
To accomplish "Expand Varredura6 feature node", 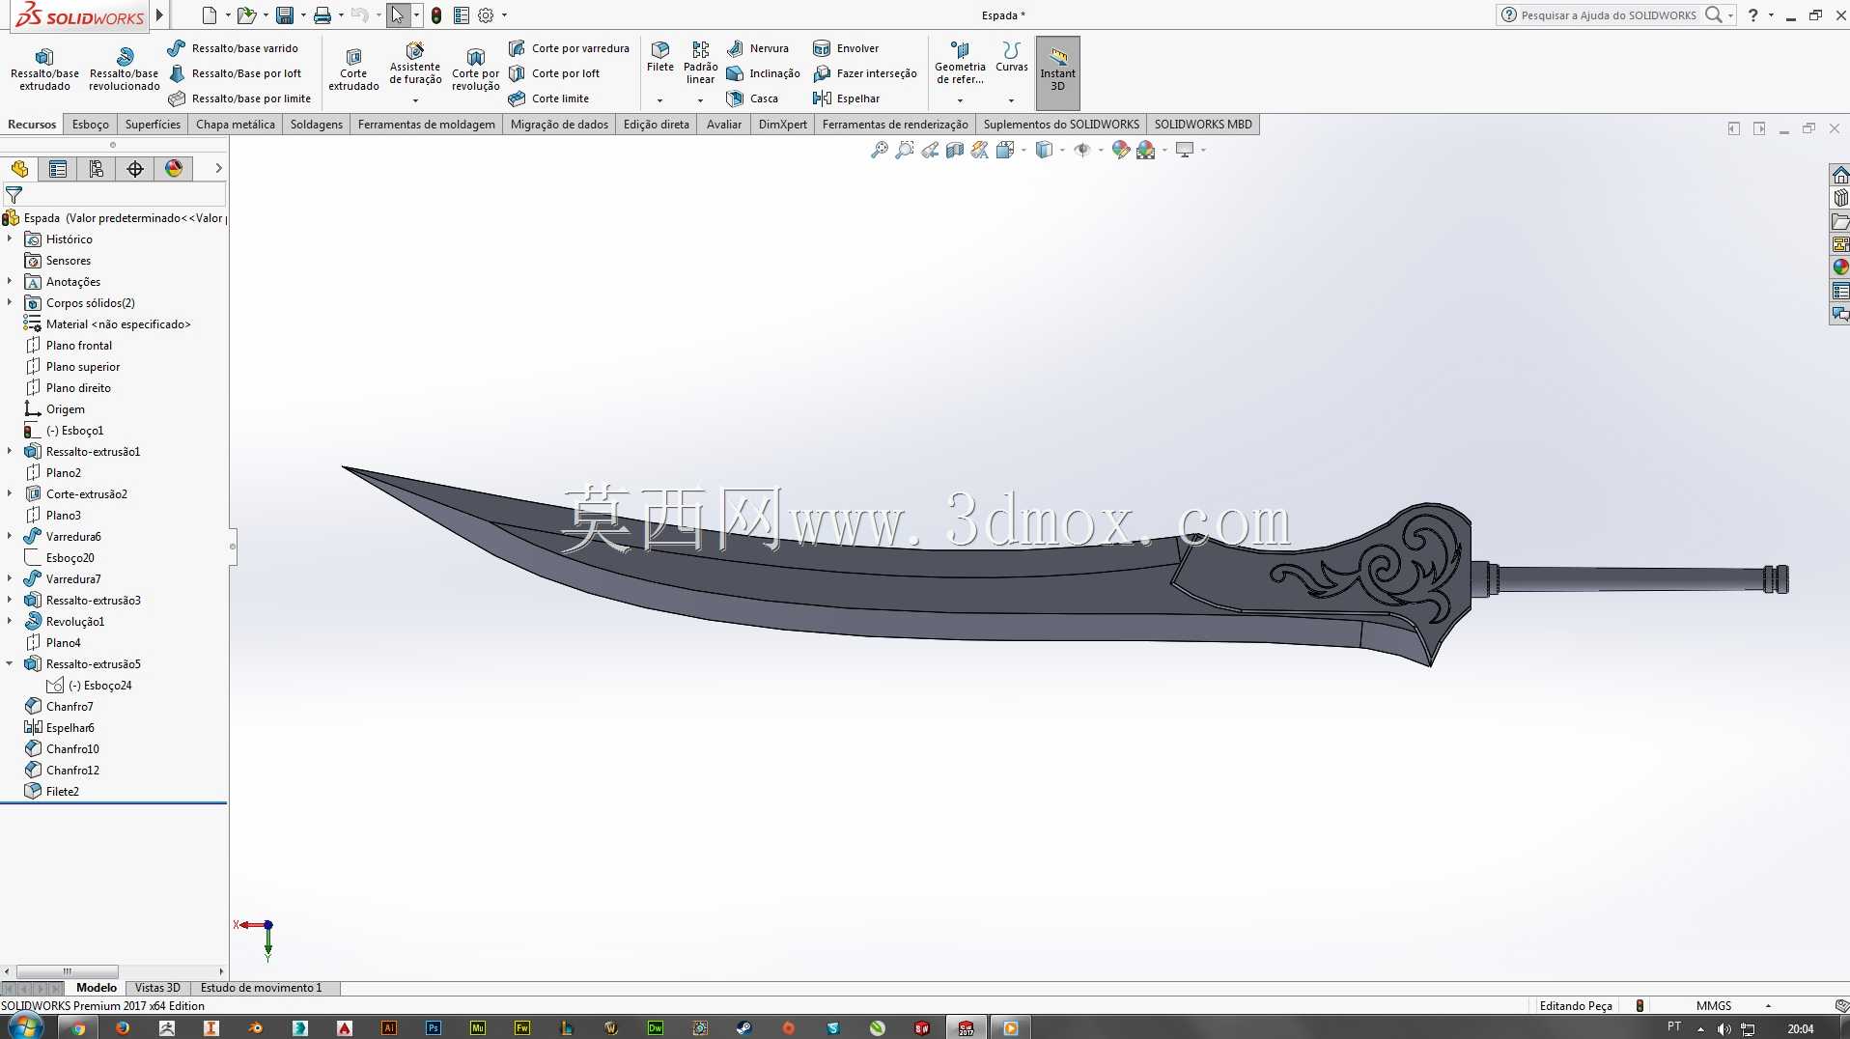I will (10, 536).
